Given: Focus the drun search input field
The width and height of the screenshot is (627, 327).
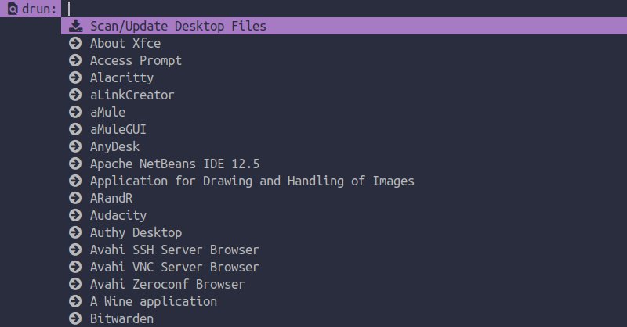Looking at the screenshot, I should click(x=344, y=9).
